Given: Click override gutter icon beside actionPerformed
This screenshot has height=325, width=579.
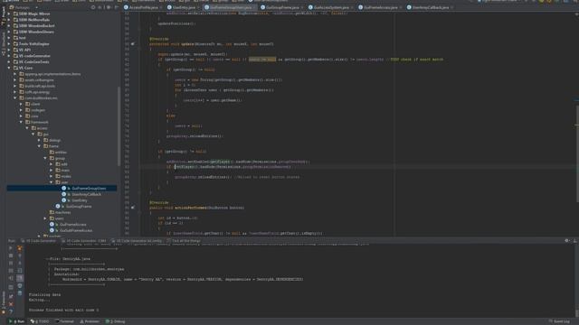Looking at the screenshot, I should pyautogui.click(x=133, y=208).
